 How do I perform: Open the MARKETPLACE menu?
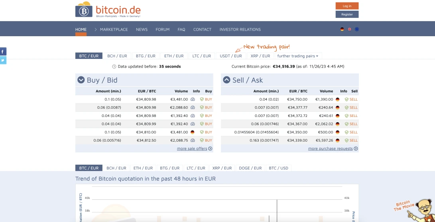(x=114, y=29)
